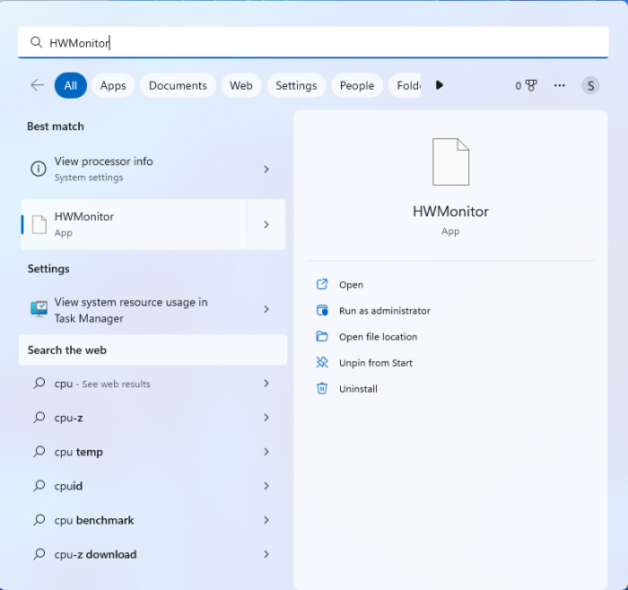The width and height of the screenshot is (628, 590).
Task: Expand cpu-z suggestion chevron
Action: pos(266,418)
